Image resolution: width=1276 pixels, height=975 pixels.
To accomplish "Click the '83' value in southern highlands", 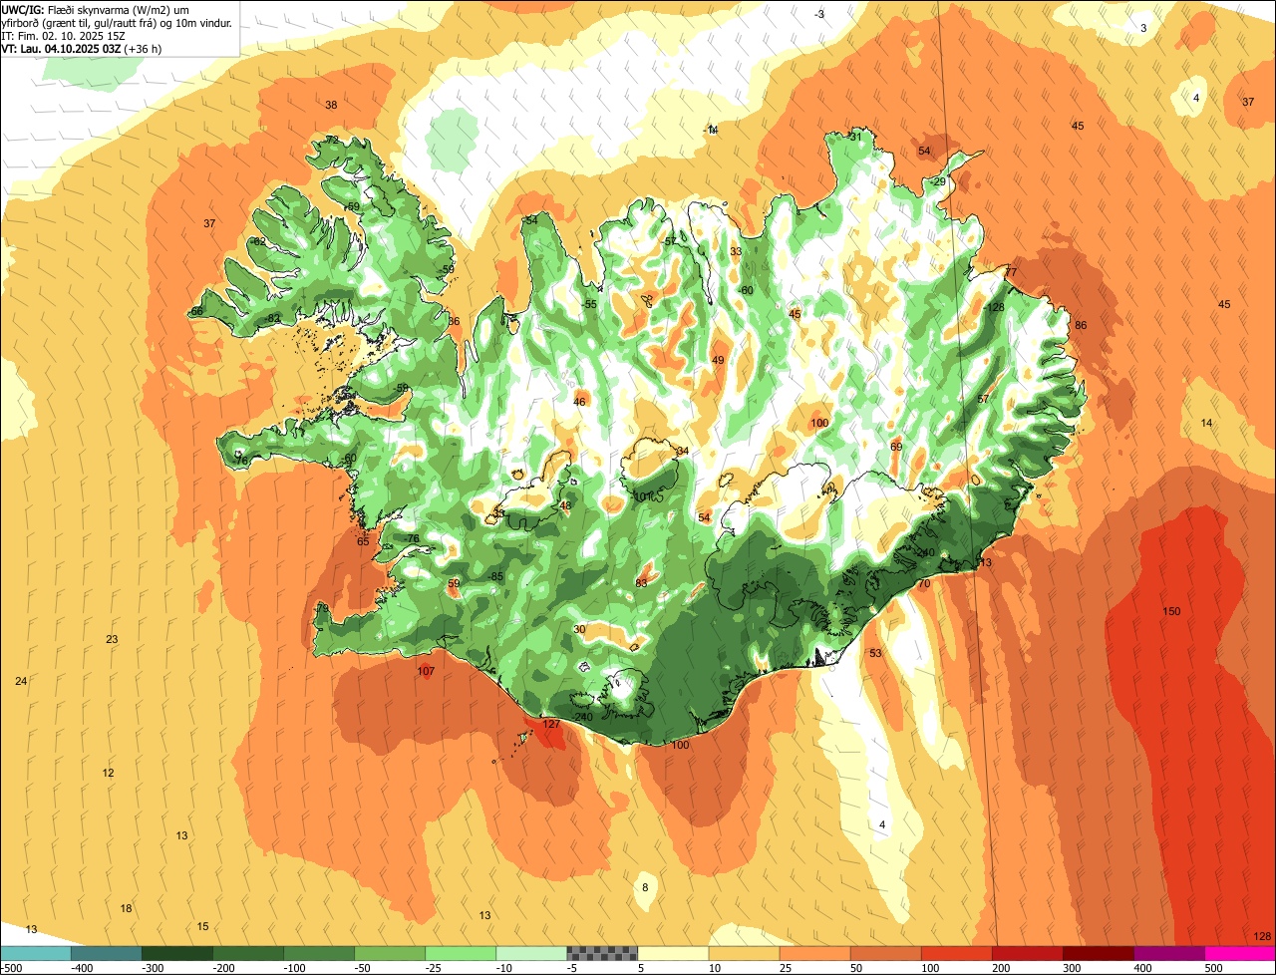I will coord(641,583).
